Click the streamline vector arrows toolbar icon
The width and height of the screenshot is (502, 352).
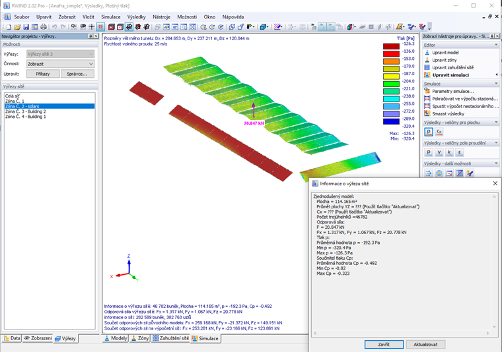click(429, 173)
